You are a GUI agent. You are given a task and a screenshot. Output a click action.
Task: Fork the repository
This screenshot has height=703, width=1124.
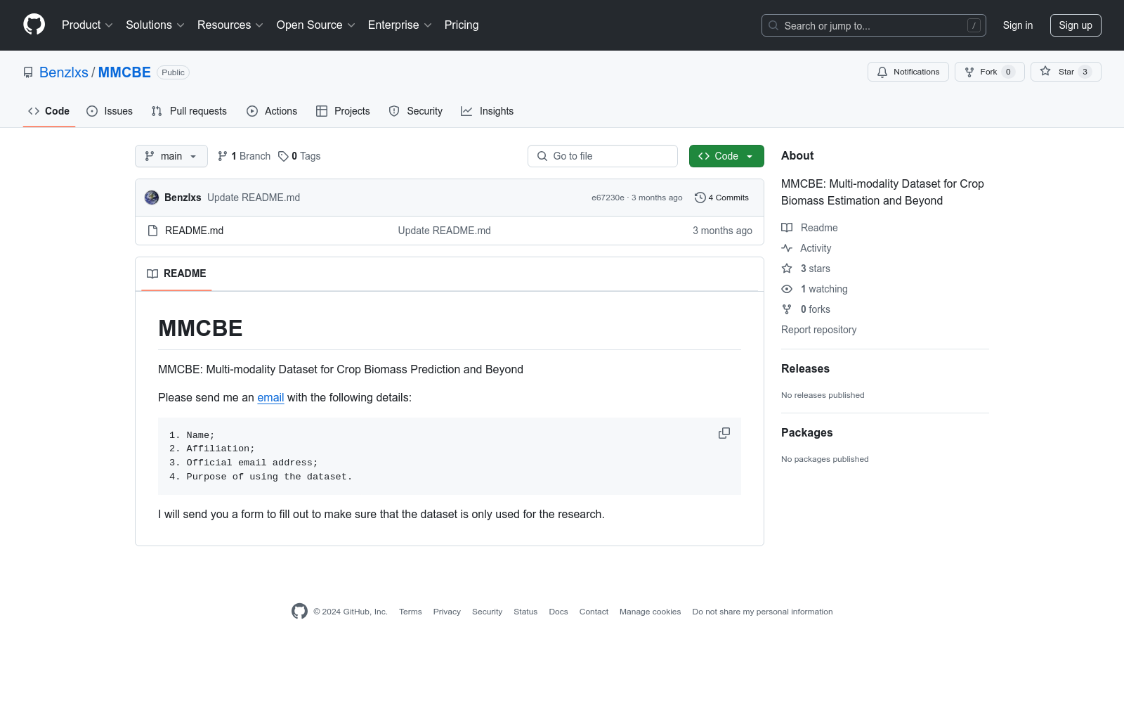(990, 72)
